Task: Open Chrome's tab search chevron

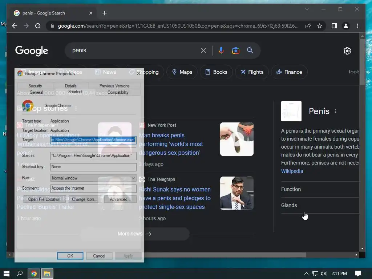Action: point(307,9)
